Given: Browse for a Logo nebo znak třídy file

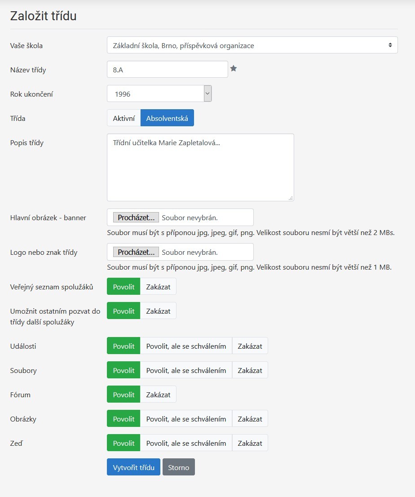Looking at the screenshot, I should [x=136, y=252].
